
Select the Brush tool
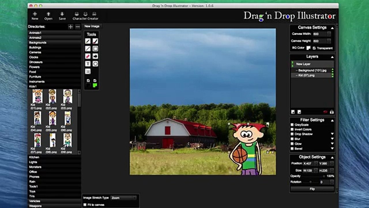tap(95, 41)
